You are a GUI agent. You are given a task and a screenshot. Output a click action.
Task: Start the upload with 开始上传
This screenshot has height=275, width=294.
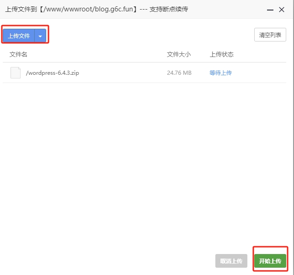pos(270,261)
